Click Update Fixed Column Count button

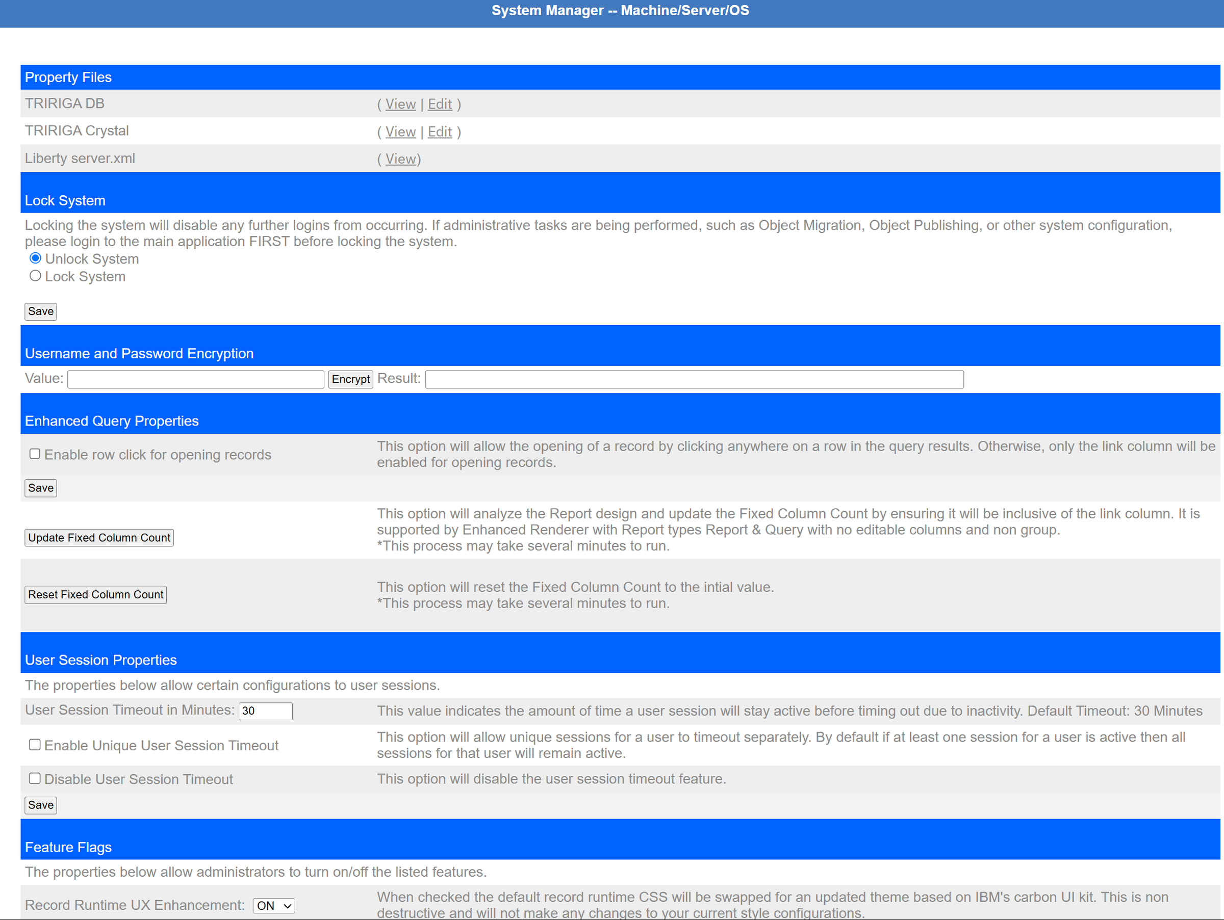99,537
